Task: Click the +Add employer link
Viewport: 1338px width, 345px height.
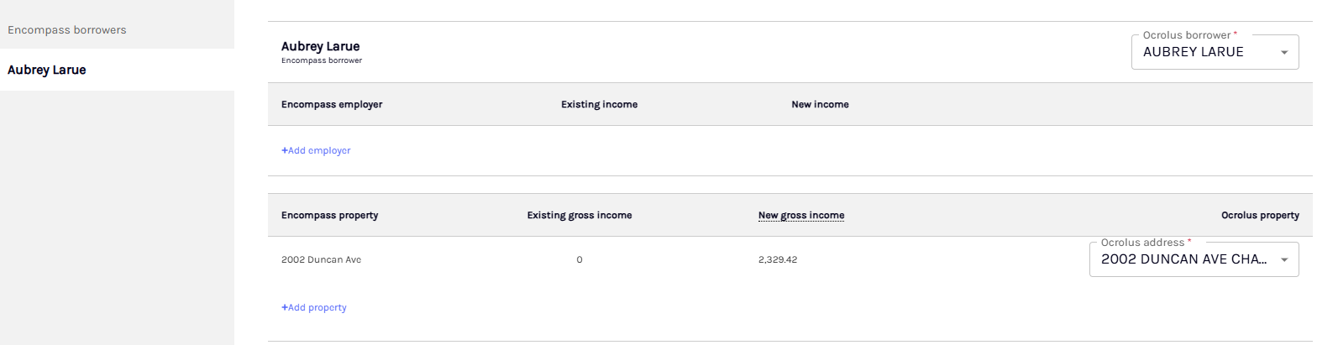Action: pos(316,150)
